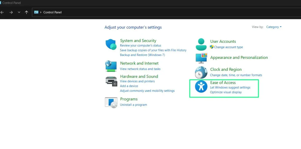Click Control Panel text in address bar
Viewport: 301px width, 149px height.
pos(52,12)
